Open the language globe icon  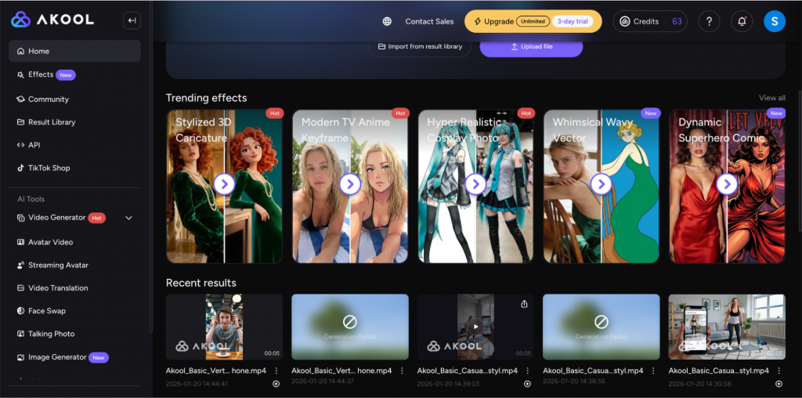tap(387, 21)
